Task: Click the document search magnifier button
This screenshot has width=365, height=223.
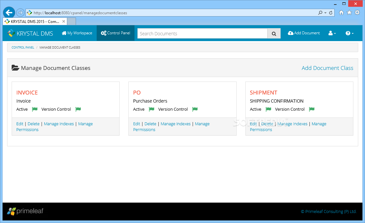Action: click(x=274, y=34)
